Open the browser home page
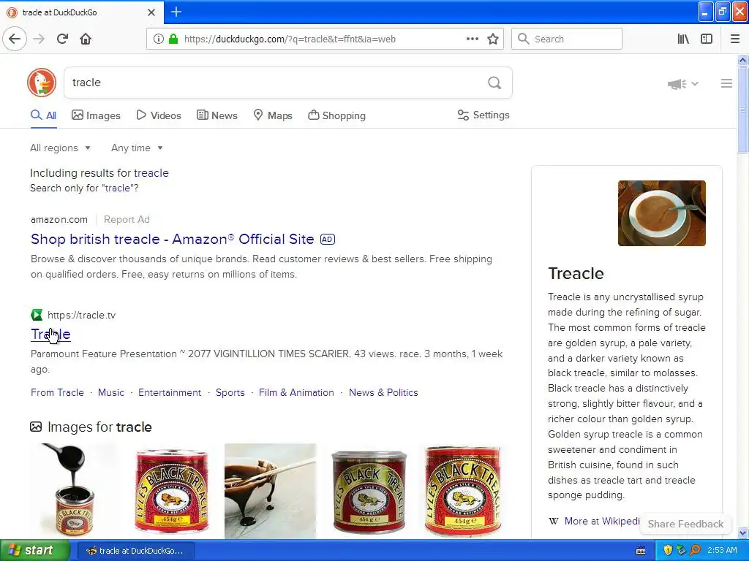 [x=86, y=39]
